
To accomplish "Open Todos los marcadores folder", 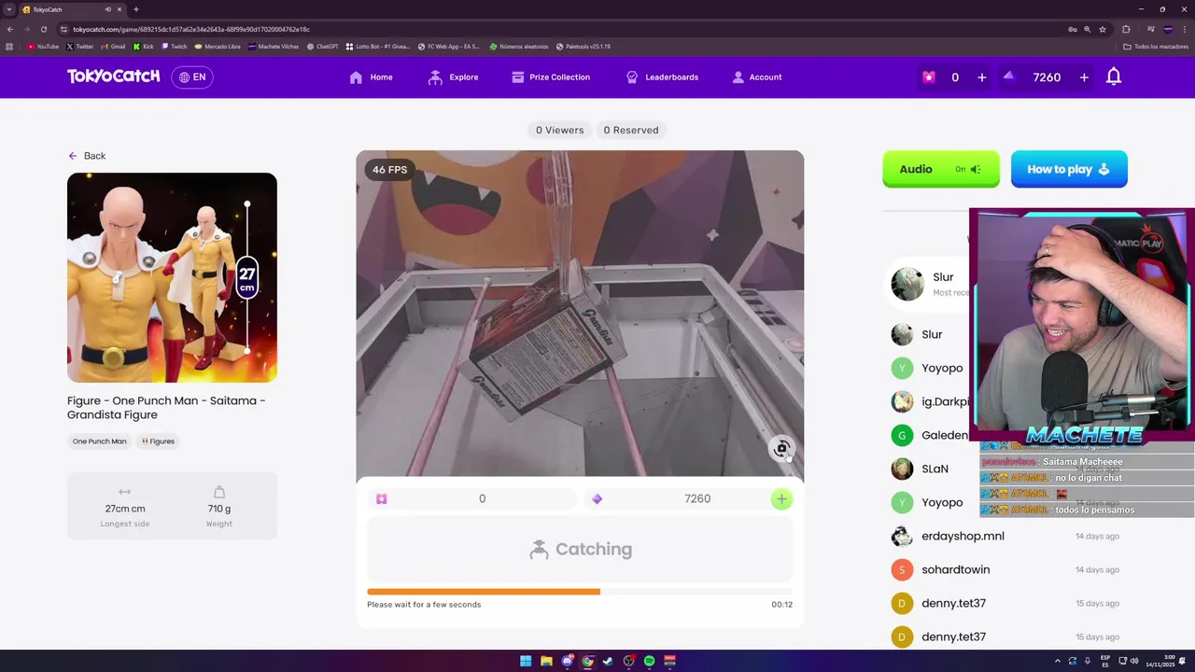I will (1156, 46).
